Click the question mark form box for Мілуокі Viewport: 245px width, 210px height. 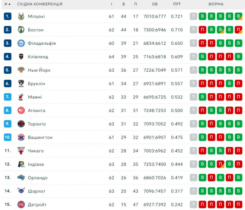point(194,16)
